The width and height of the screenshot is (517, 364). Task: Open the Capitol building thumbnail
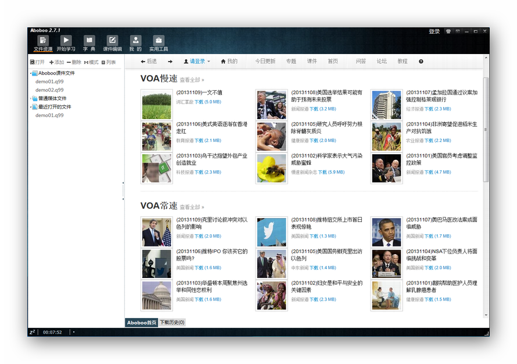point(157,295)
